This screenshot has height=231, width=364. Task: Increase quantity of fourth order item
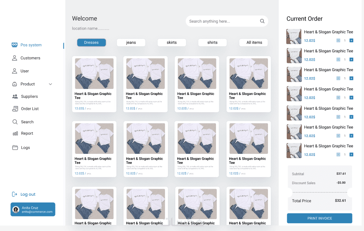351,97
